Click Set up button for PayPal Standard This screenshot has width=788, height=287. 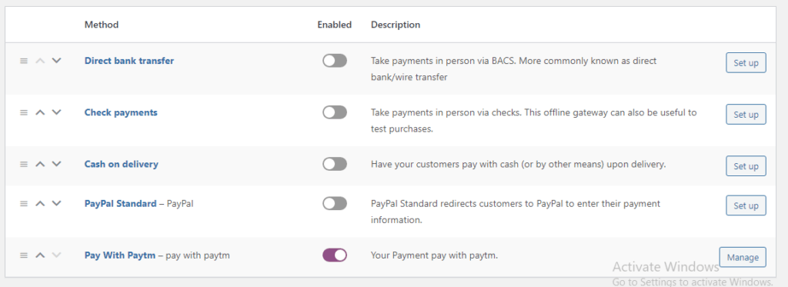click(x=746, y=205)
